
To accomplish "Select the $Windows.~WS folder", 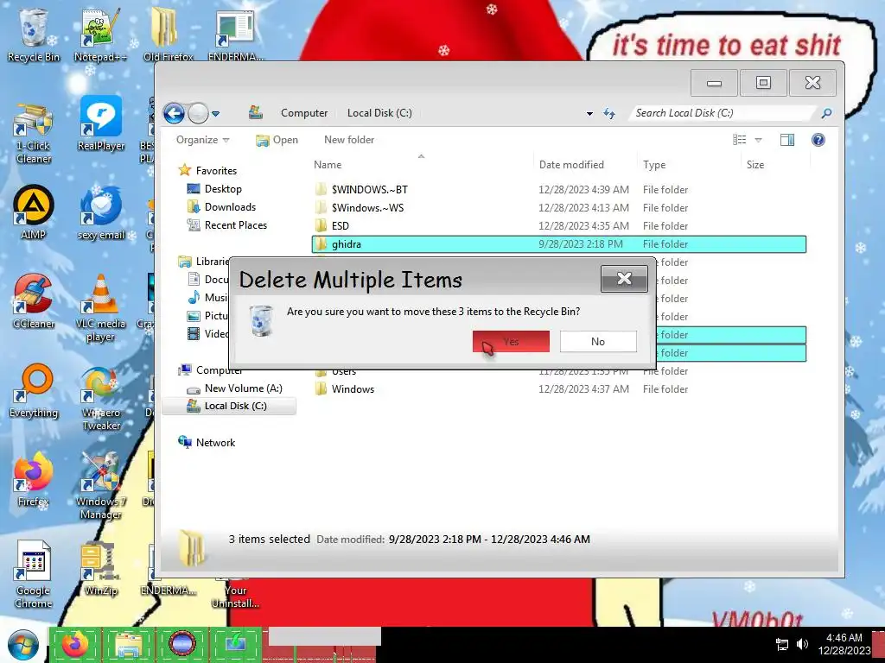I will click(559, 207).
